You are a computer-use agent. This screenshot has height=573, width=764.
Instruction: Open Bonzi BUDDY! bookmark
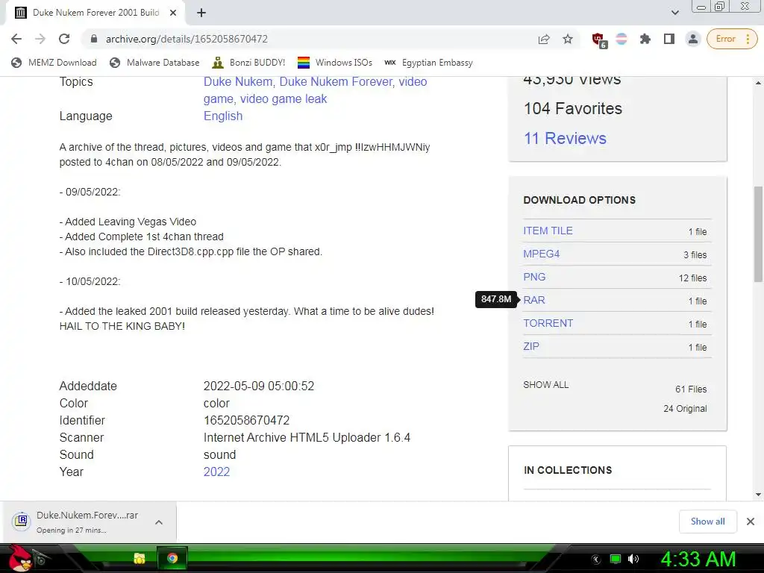click(x=249, y=63)
